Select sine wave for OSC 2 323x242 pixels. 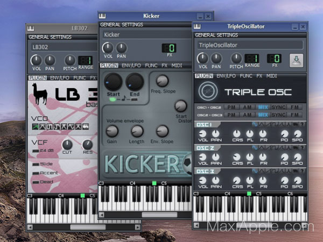[255, 147]
